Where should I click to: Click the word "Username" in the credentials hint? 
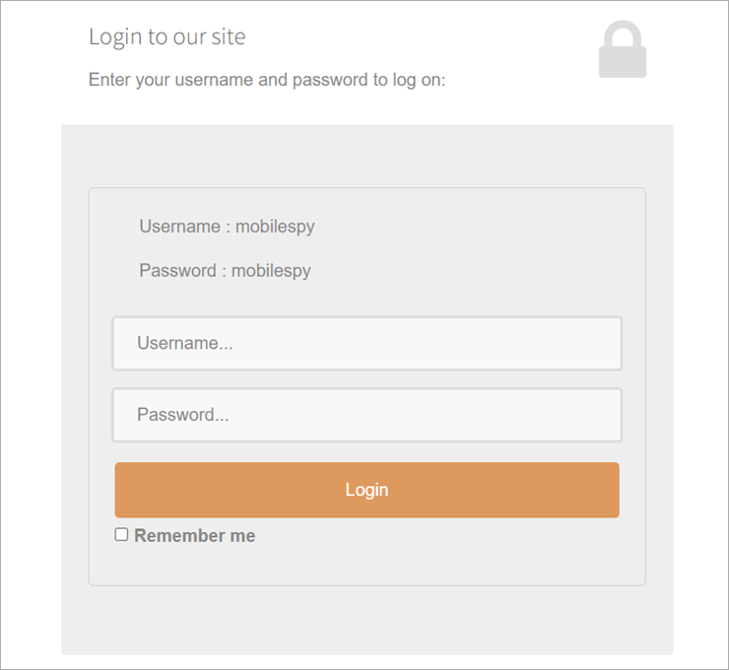point(179,227)
